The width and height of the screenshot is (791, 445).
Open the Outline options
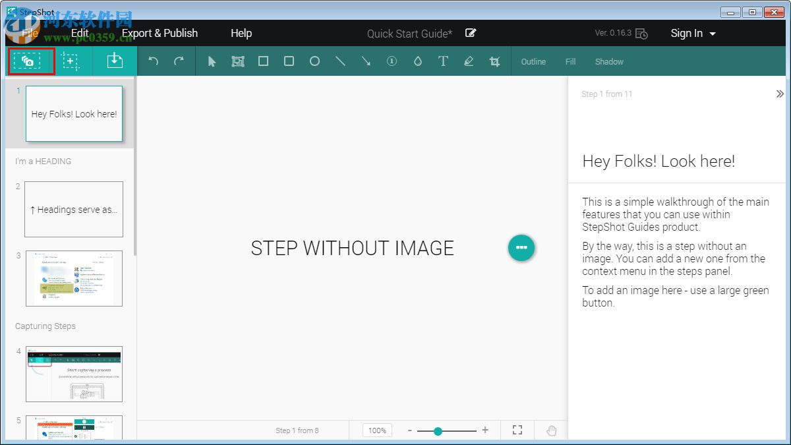533,61
